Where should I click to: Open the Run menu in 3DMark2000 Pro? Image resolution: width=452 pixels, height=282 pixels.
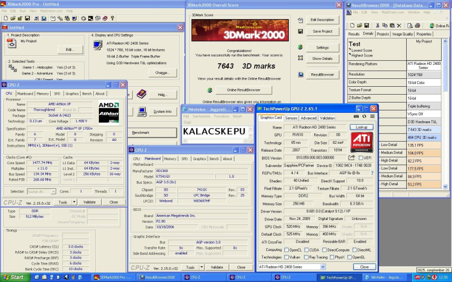click(23, 11)
